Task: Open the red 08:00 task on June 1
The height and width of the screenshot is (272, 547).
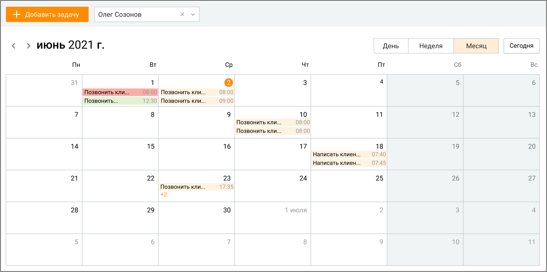Action: point(120,92)
